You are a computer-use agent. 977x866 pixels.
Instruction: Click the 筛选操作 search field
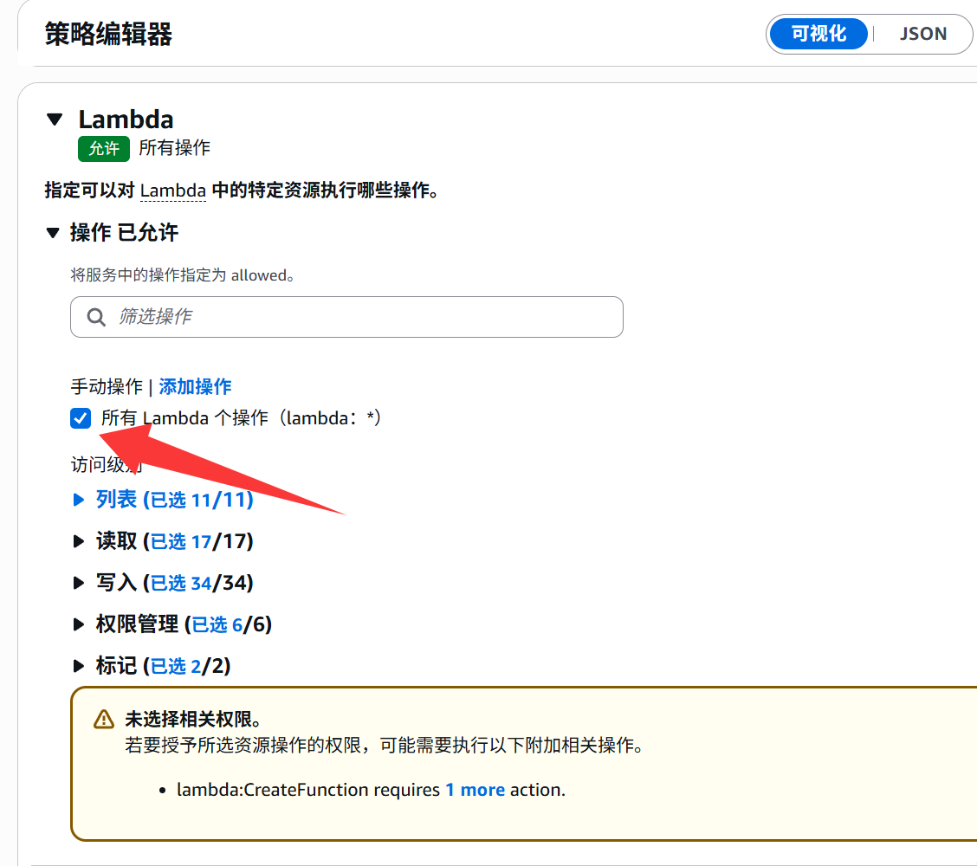tap(346, 317)
